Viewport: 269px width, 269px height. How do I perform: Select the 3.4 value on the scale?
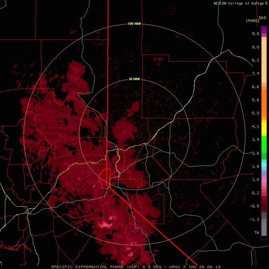(256, 140)
